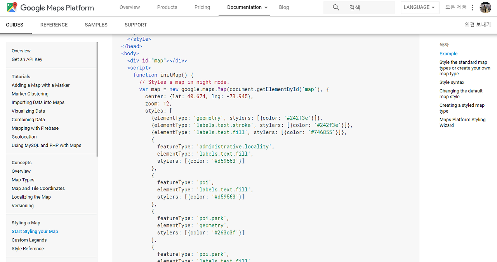Screen dimensions: 497x262
Task: Open the three-dot more options menu
Action: click(473, 7)
